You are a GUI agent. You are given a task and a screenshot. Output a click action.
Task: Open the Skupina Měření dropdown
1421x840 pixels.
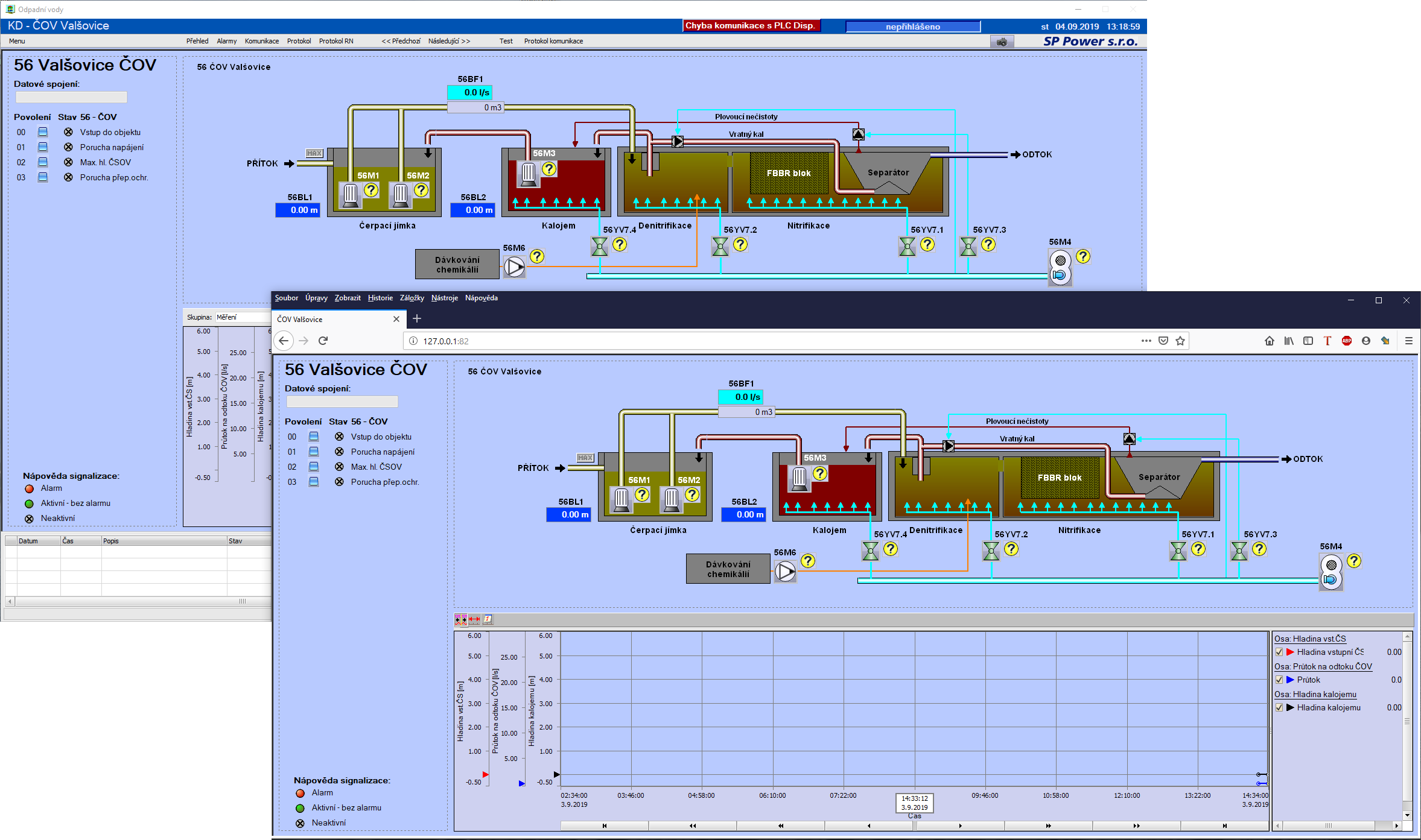coord(243,317)
